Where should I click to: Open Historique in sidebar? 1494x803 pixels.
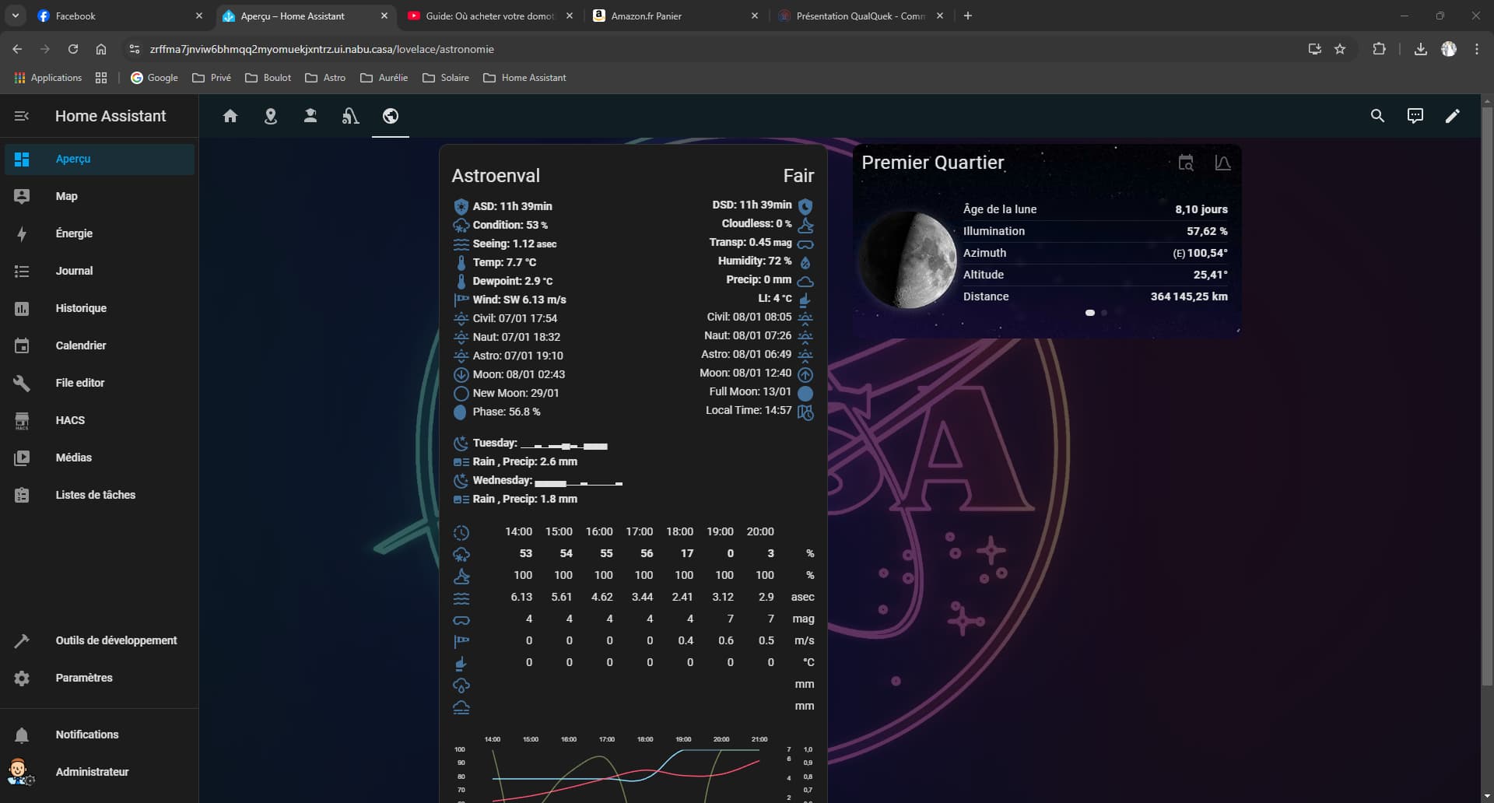coord(100,308)
